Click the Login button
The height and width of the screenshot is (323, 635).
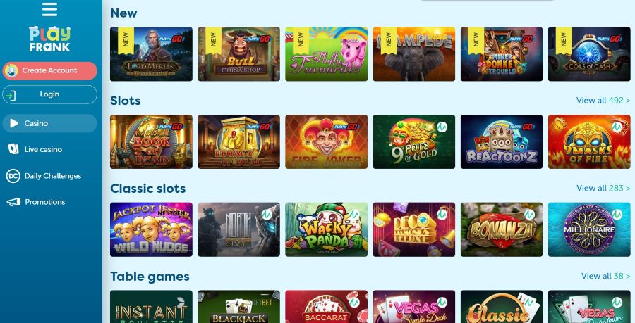coord(49,94)
